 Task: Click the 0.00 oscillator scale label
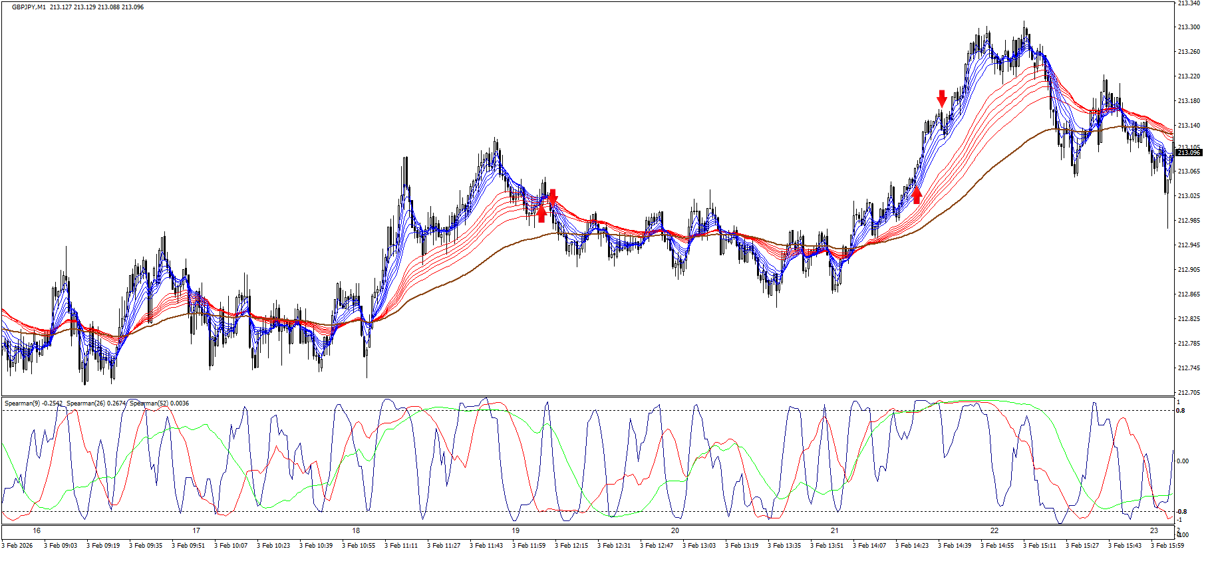pos(1183,461)
